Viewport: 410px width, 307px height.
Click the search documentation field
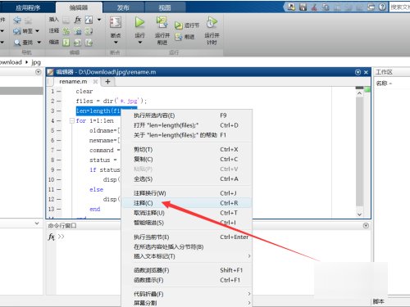(399, 7)
